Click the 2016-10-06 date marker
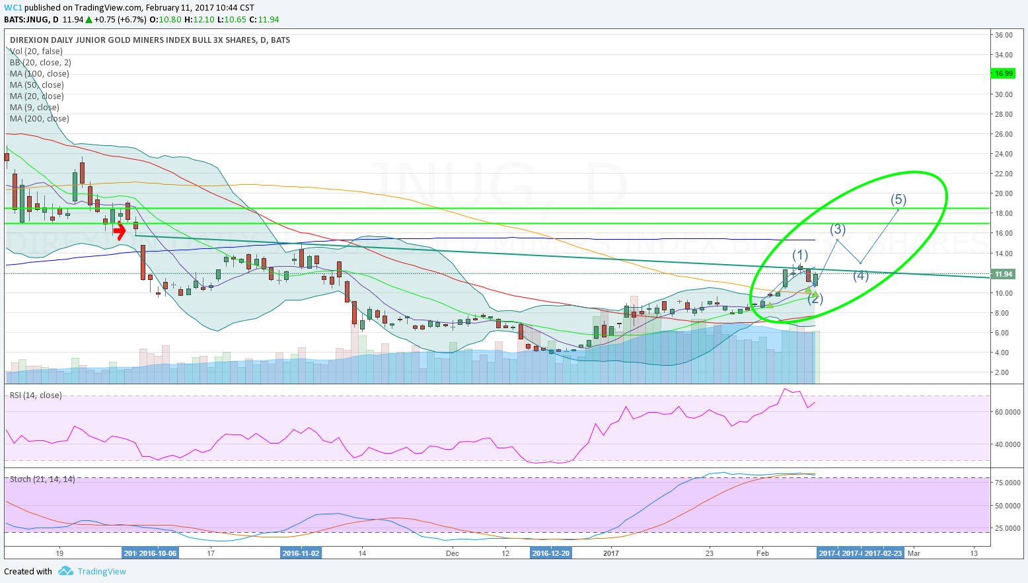1028x583 pixels. [x=157, y=553]
